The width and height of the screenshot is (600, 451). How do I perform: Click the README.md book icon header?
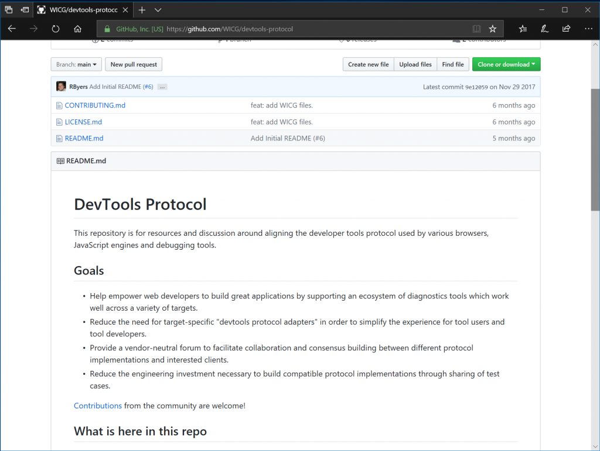(60, 161)
